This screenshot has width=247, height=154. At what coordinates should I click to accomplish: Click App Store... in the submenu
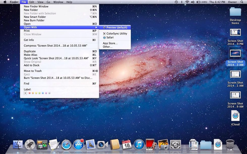110,43
